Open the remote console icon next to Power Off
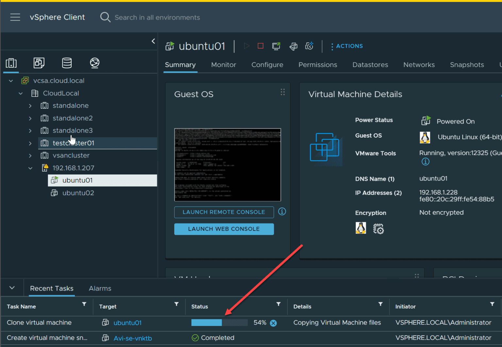The image size is (502, 347). pyautogui.click(x=276, y=46)
